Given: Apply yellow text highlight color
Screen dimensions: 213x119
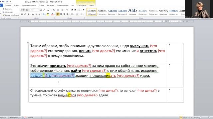Looking at the screenshot, I should tap(48, 14).
